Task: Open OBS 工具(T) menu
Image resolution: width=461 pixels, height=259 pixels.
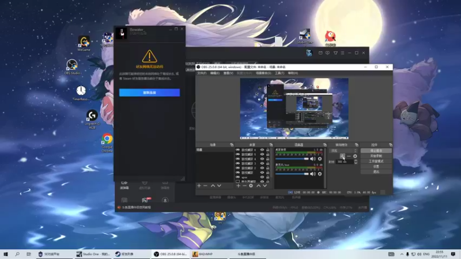Action: tap(279, 73)
